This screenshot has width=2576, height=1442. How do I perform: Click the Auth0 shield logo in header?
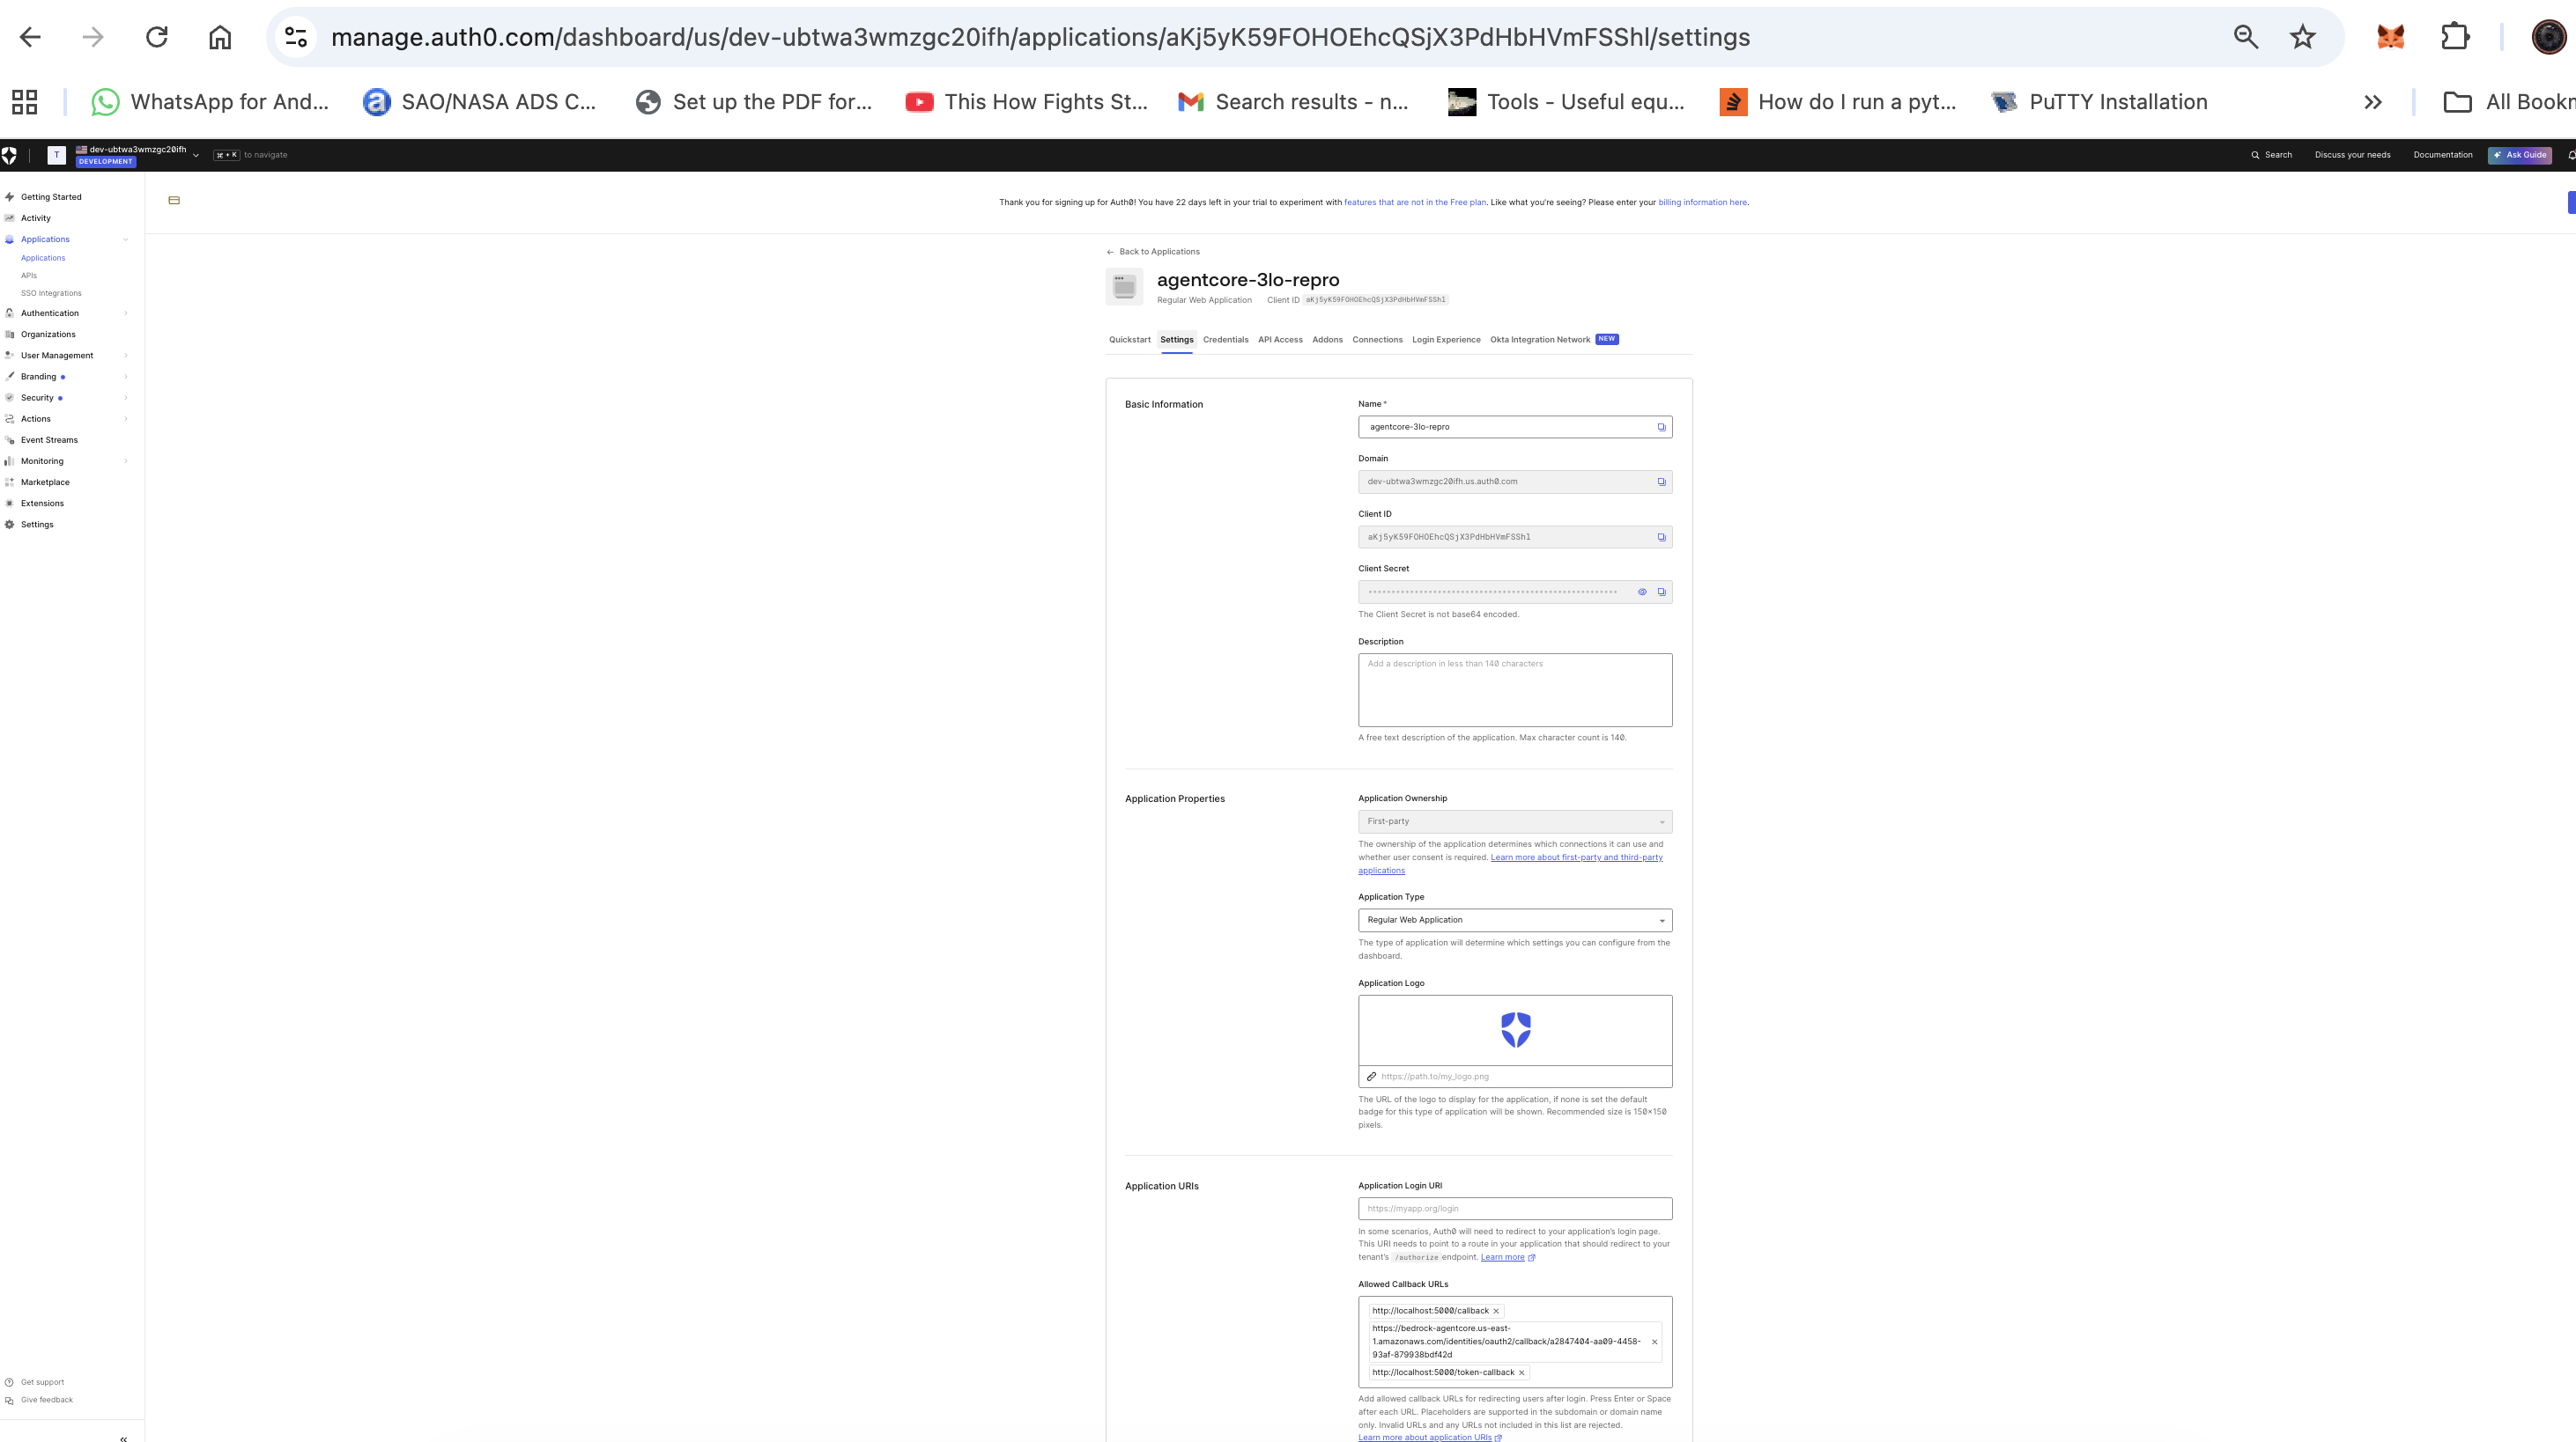coord(9,155)
